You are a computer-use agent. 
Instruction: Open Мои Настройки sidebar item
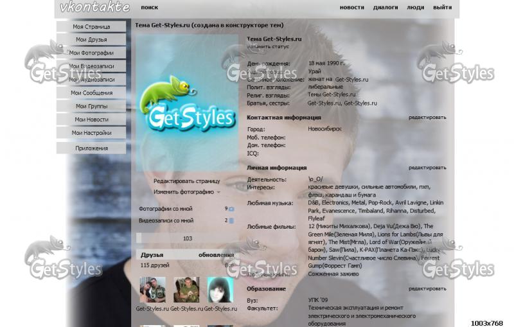coord(91,133)
